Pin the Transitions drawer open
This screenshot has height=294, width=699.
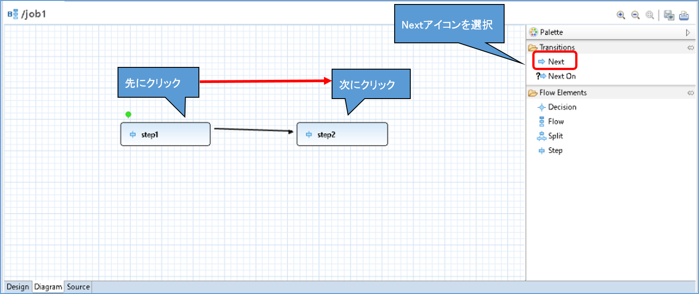[690, 47]
